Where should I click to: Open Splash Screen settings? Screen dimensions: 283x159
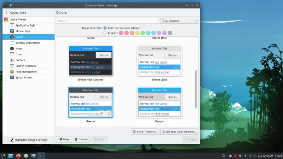tap(24, 77)
